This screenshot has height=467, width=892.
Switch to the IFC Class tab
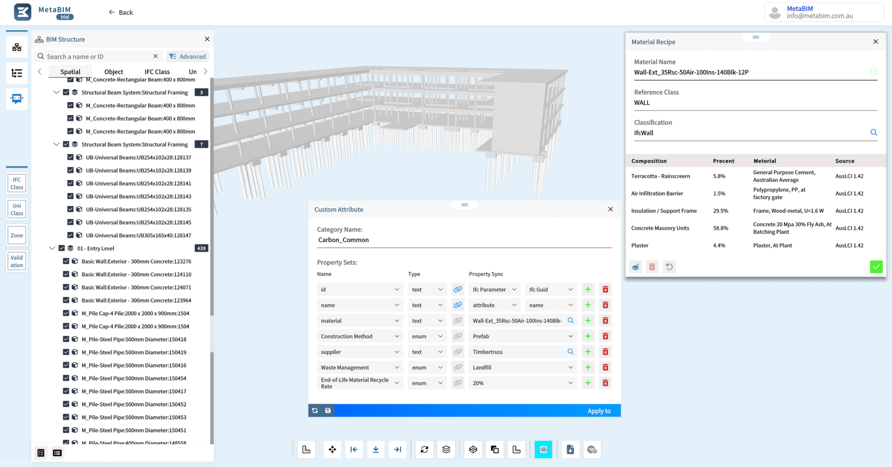[x=157, y=72]
